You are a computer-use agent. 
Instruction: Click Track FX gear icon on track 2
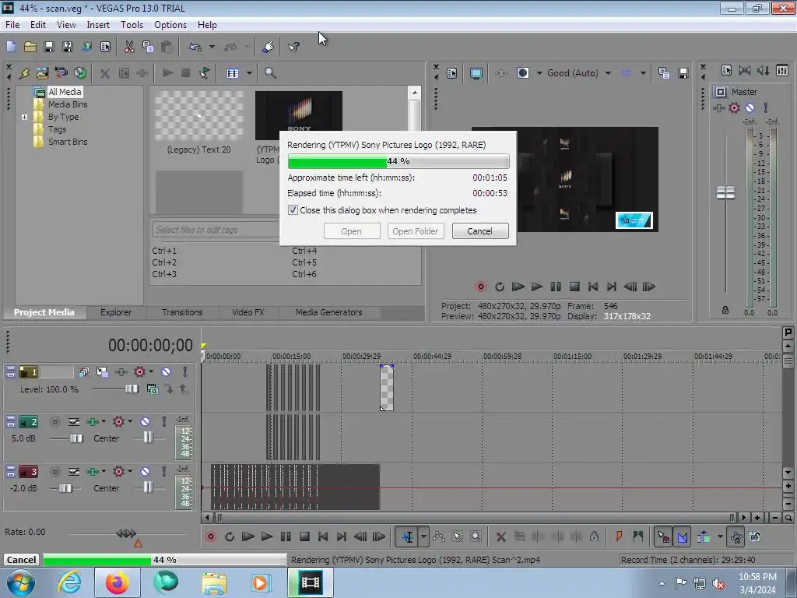(x=118, y=421)
